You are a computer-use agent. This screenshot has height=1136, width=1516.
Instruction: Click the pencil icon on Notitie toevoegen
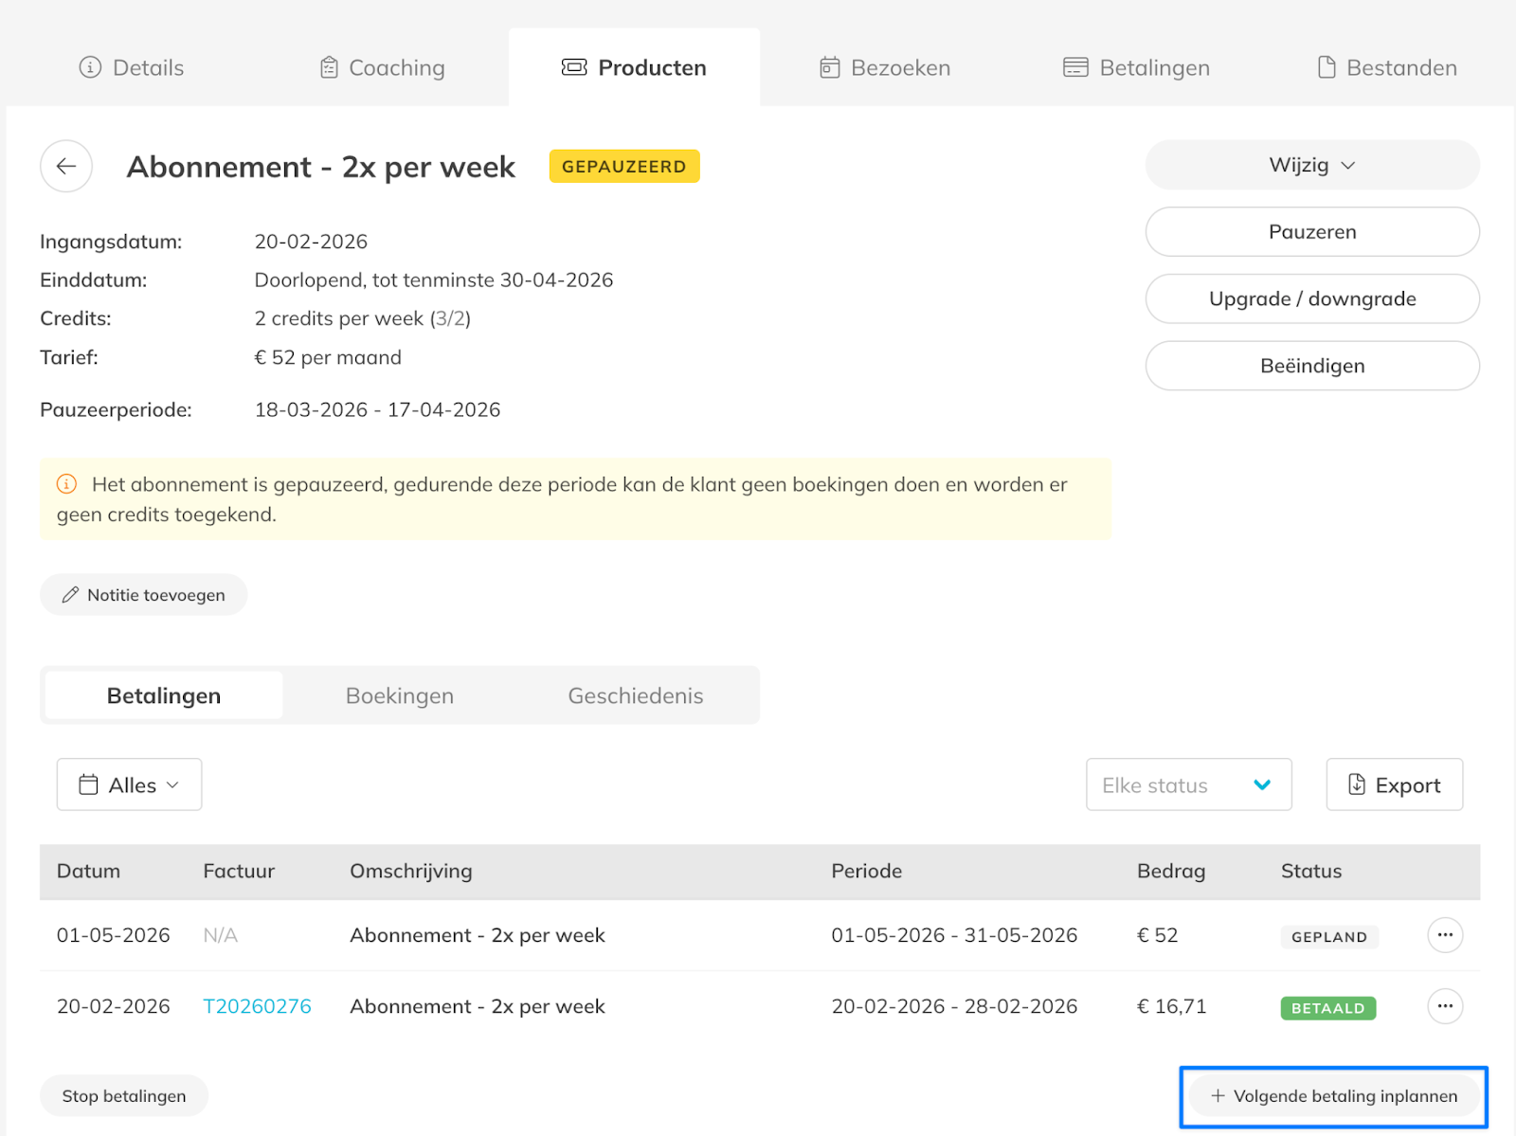click(70, 595)
